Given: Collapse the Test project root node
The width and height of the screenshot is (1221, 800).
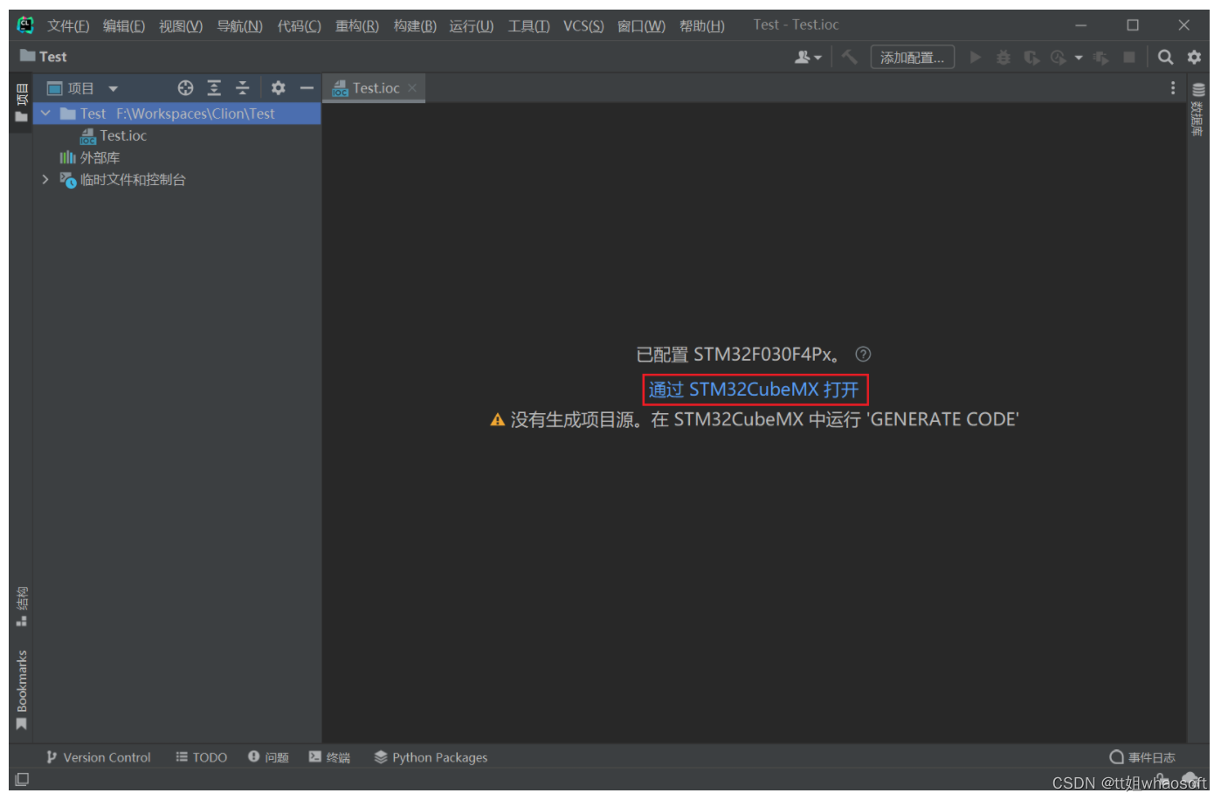Looking at the screenshot, I should (x=45, y=114).
